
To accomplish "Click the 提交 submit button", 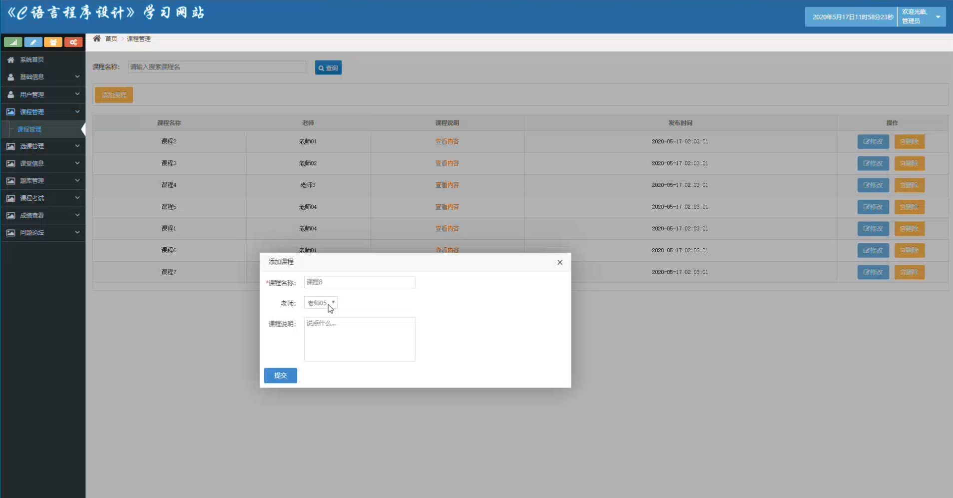I will coord(280,376).
